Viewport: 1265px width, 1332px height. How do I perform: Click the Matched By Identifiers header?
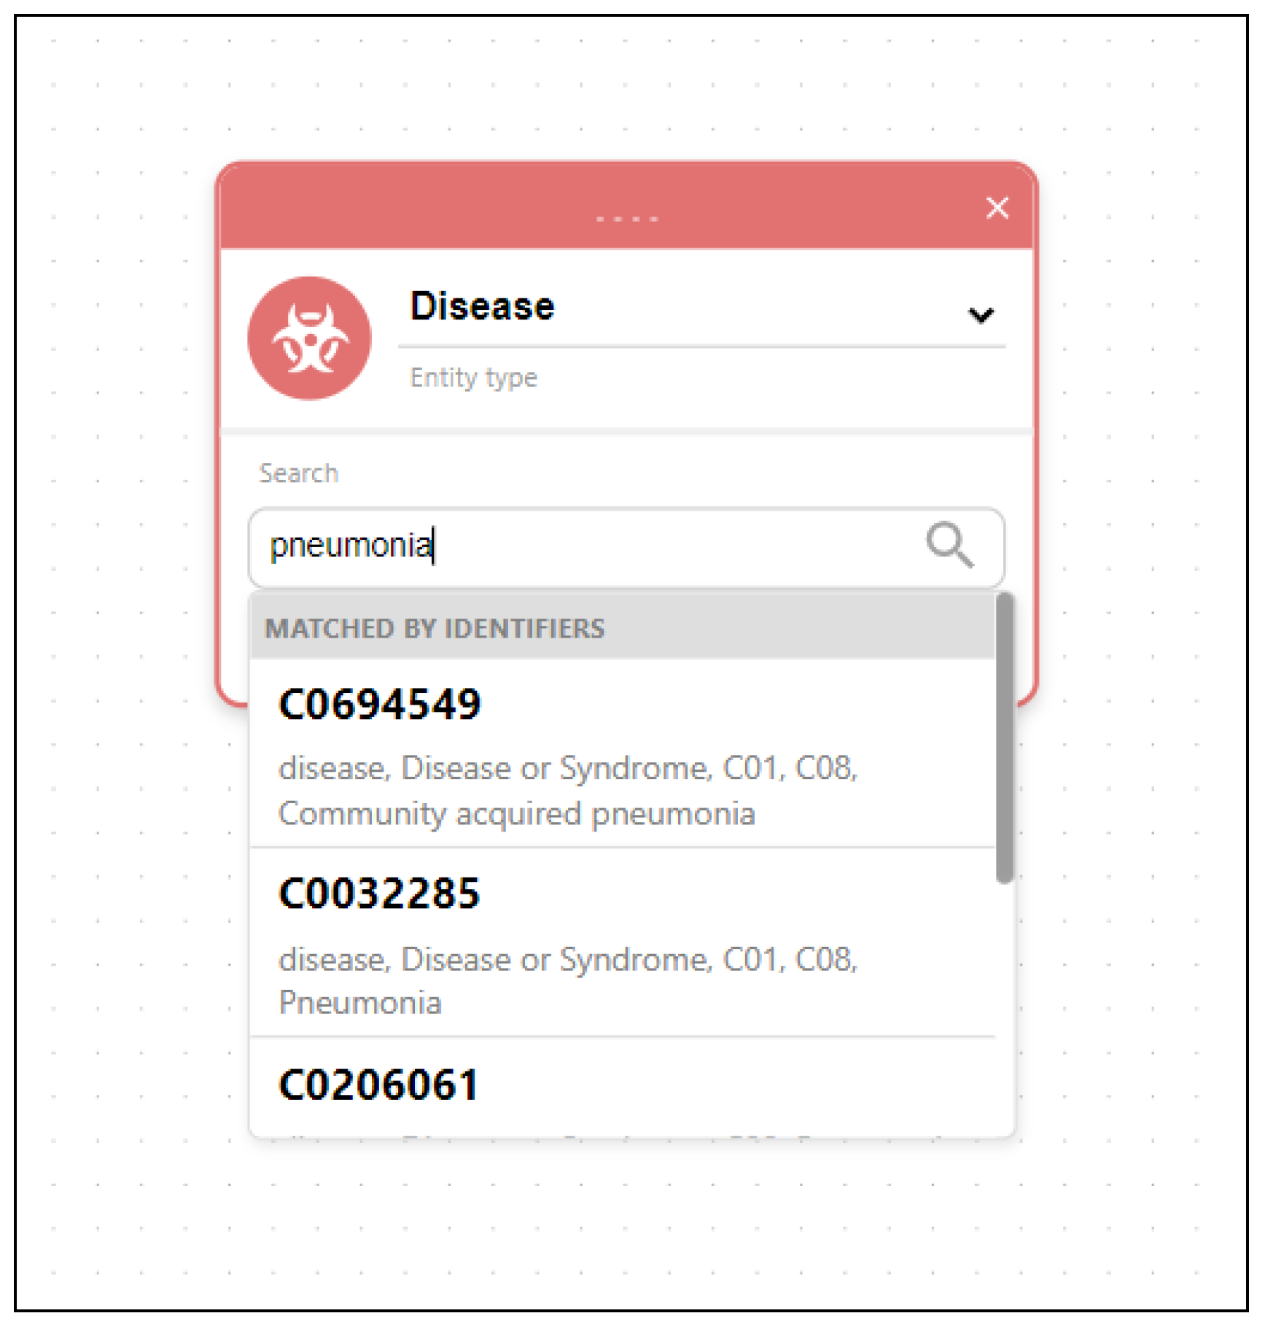435,628
